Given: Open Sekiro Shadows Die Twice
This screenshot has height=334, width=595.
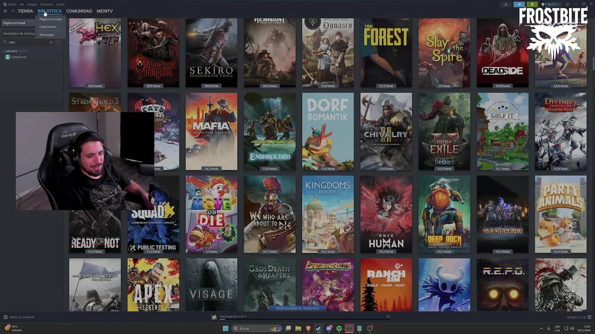Looking at the screenshot, I should click(x=212, y=53).
